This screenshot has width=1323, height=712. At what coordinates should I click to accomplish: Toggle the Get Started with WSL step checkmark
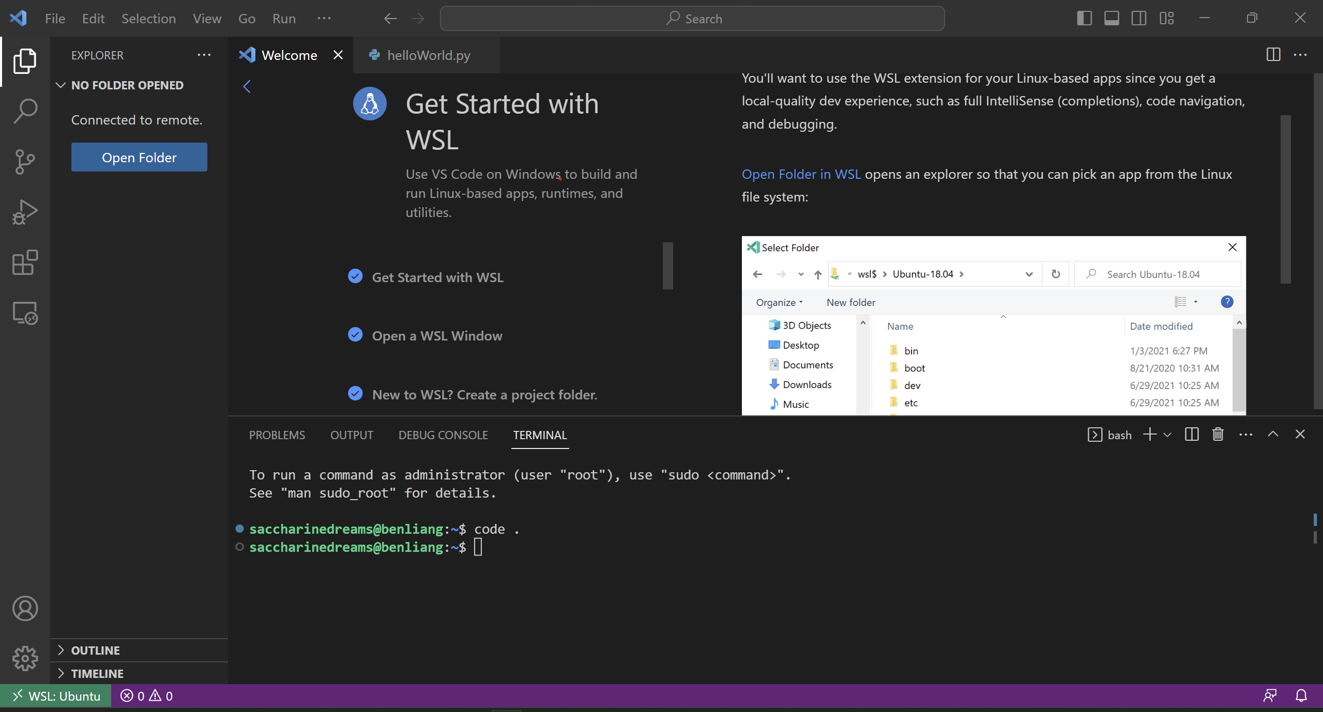355,276
